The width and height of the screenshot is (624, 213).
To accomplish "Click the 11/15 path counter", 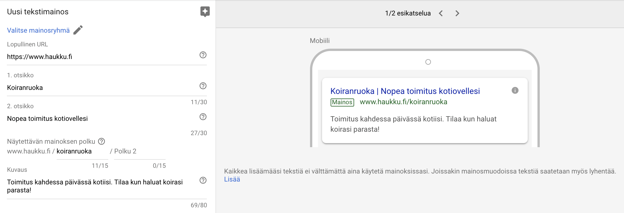I will (x=100, y=166).
